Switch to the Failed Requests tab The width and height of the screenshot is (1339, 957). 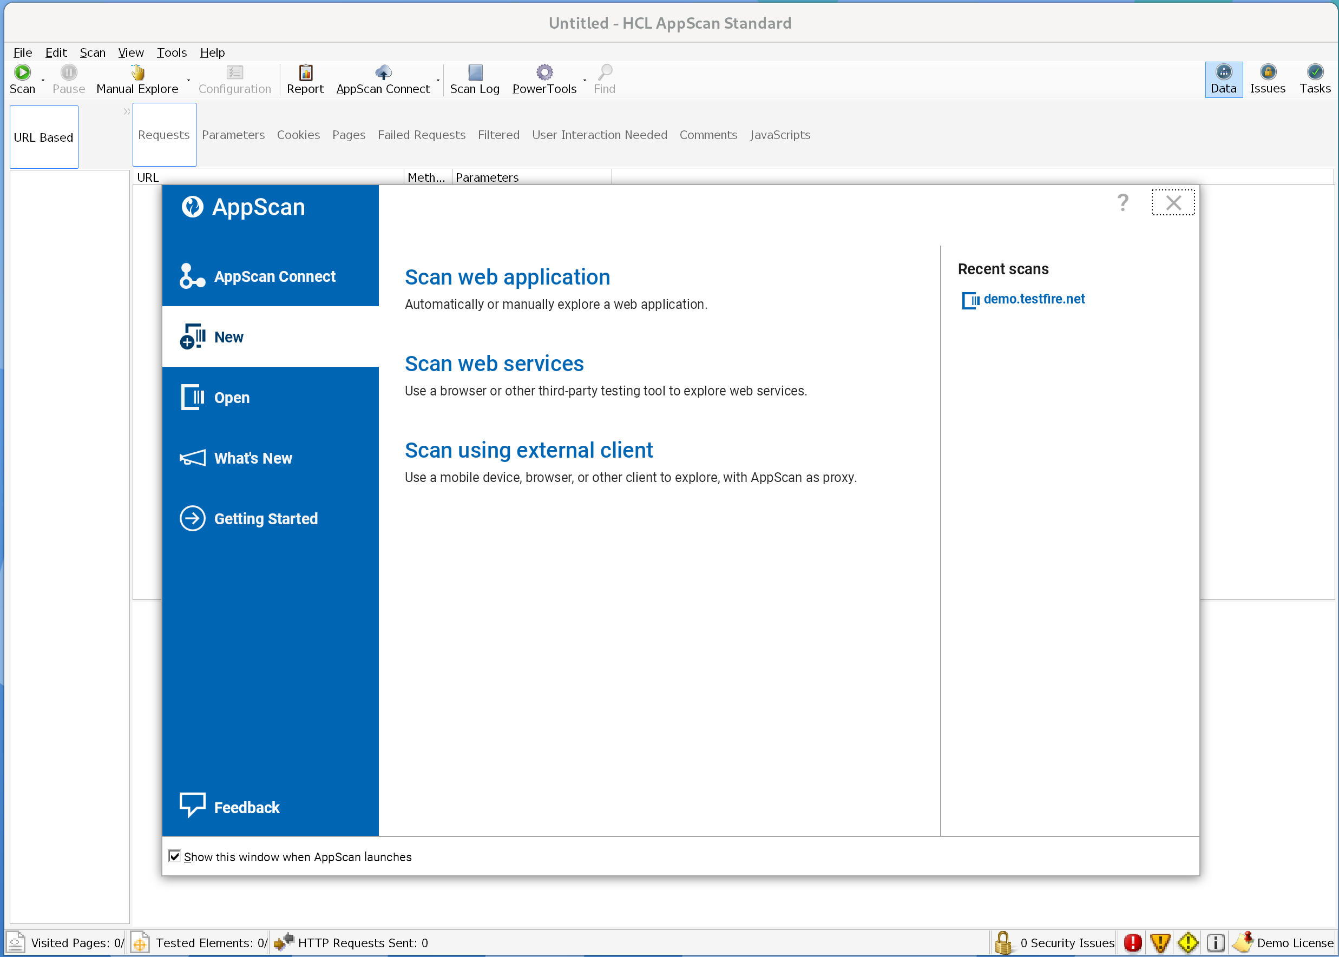[421, 134]
